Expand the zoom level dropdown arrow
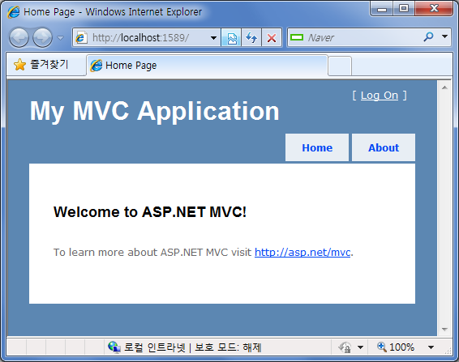This screenshot has height=362, width=459. tap(431, 347)
